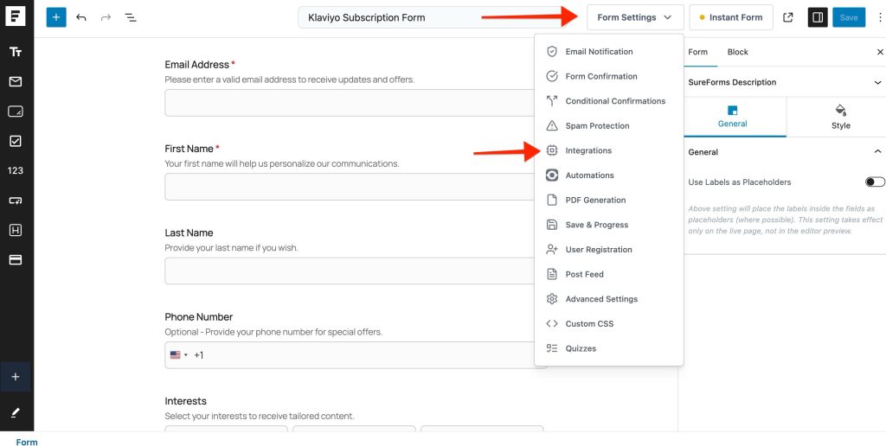
Task: Toggle Use Labels as Placeholders switch
Action: [875, 182]
